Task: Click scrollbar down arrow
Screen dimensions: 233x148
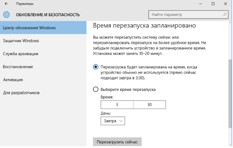Action: pos(230,145)
